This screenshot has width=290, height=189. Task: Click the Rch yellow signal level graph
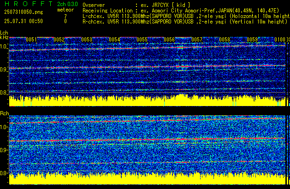pyautogui.click(x=148, y=178)
